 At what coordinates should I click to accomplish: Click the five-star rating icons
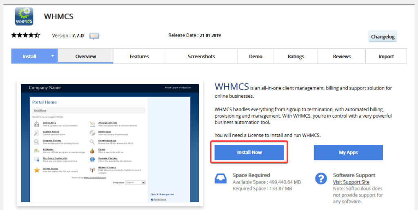point(25,35)
